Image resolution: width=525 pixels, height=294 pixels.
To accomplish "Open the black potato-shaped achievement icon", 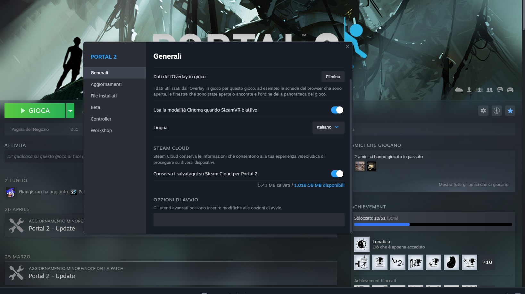I will click(452, 262).
